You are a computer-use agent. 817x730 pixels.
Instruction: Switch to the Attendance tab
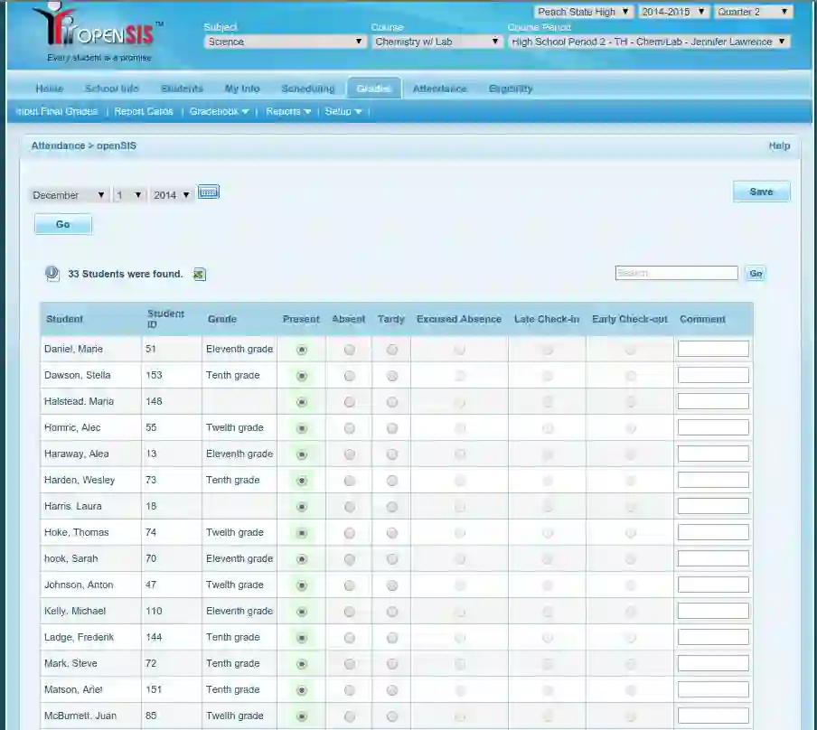click(439, 89)
